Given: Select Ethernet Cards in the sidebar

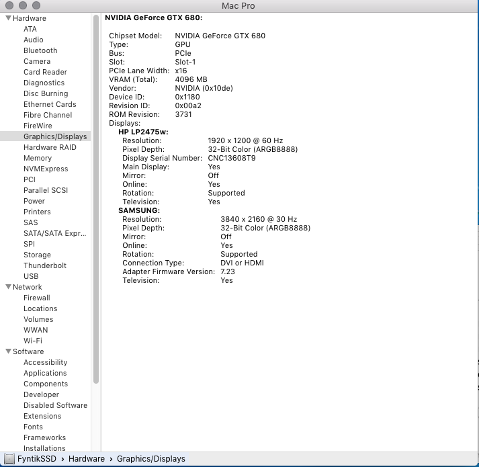Looking at the screenshot, I should pyautogui.click(x=50, y=104).
